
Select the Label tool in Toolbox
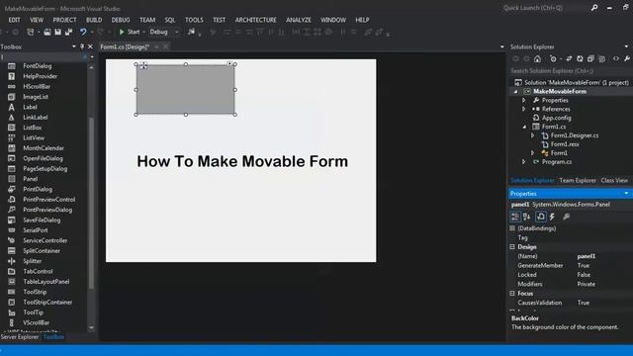click(30, 107)
